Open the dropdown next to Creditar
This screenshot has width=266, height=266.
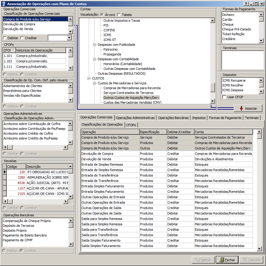[x=69, y=38]
